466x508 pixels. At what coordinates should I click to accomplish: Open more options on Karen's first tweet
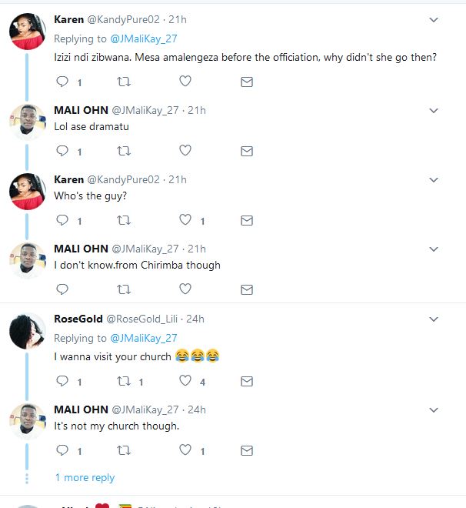tap(434, 19)
